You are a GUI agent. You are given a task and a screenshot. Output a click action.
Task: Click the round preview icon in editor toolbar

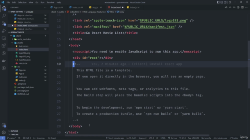238,7
